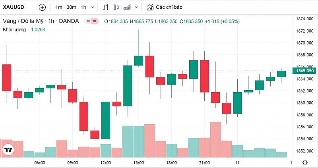Open the Các chỉ báo menu
Image resolution: width=318 pixels, height=168 pixels.
click(x=169, y=7)
